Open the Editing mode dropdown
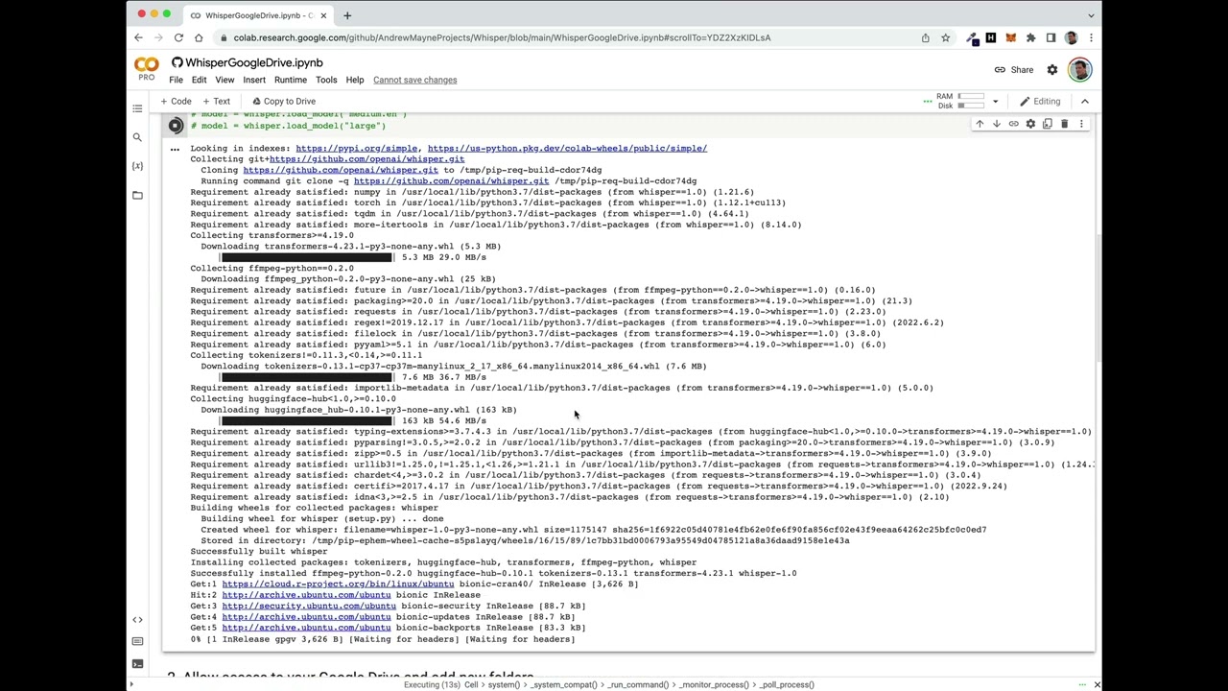1228x691 pixels. 1040,101
